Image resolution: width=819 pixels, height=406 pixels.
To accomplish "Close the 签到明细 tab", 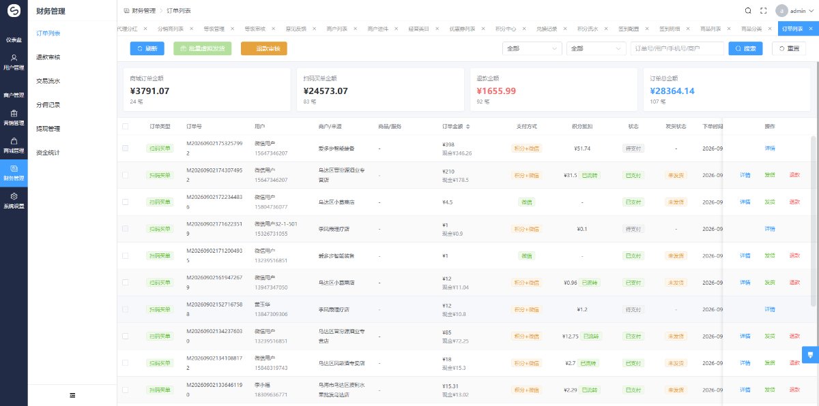I will pyautogui.click(x=687, y=29).
